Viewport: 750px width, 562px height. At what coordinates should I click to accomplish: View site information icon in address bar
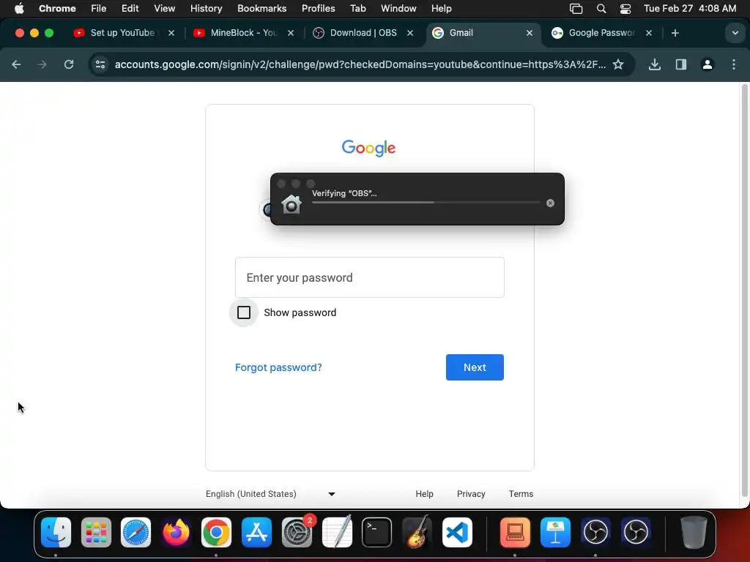[x=100, y=64]
